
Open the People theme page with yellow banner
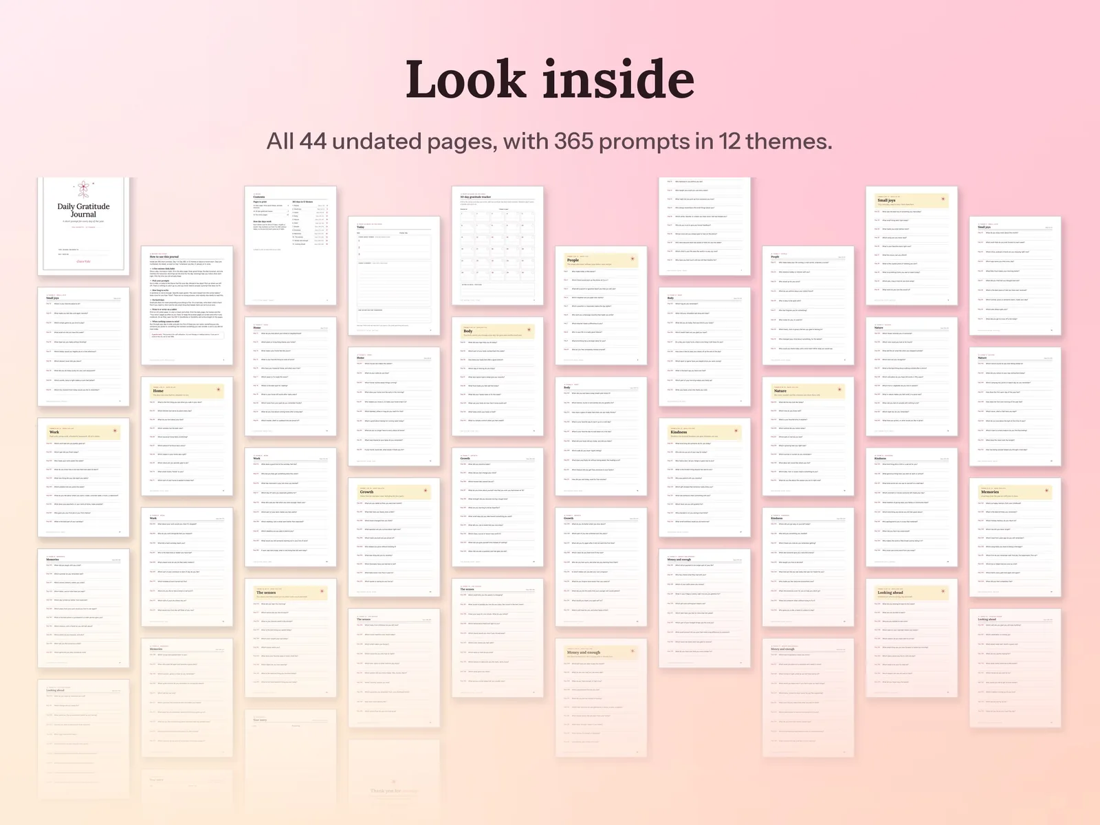pos(601,305)
